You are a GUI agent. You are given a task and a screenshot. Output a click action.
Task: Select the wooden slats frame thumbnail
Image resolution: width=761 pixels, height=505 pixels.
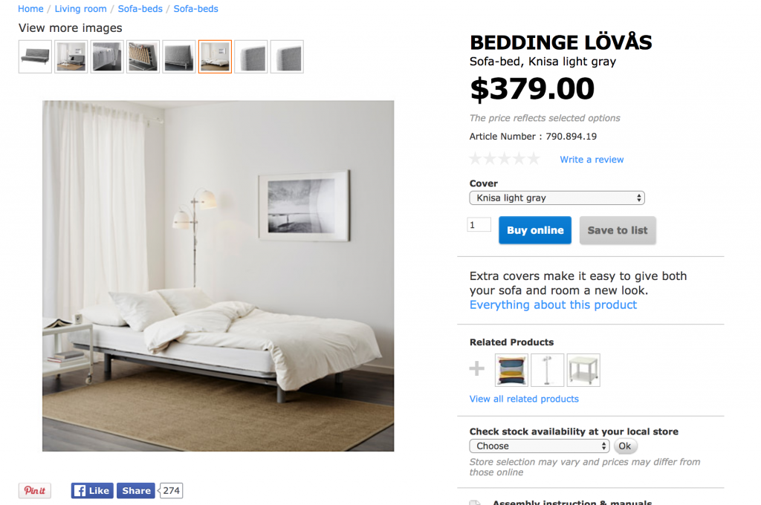[143, 56]
